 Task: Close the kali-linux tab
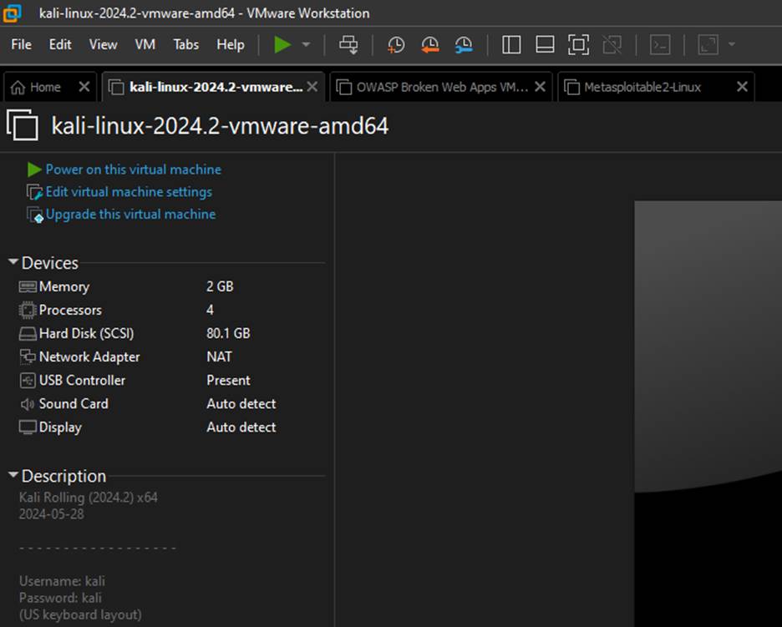click(x=312, y=87)
